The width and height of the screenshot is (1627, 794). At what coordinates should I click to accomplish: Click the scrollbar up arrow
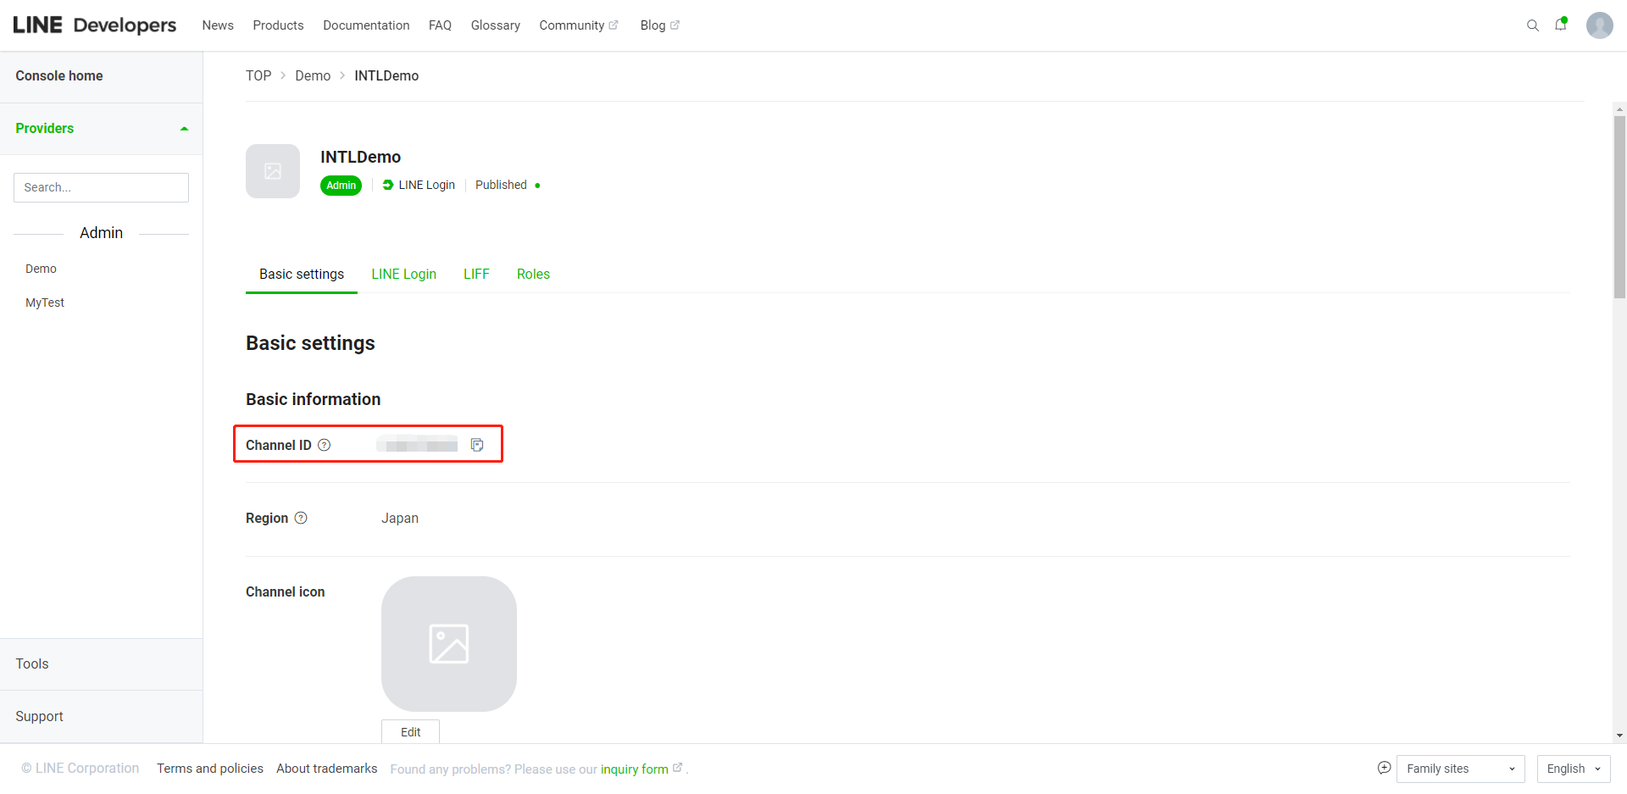coord(1620,109)
